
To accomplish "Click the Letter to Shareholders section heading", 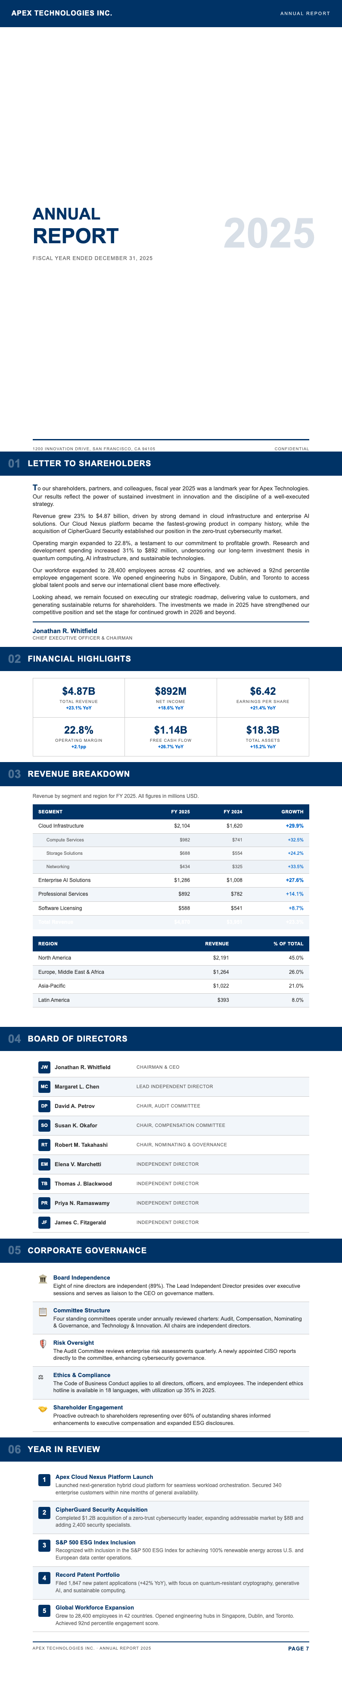I will click(x=90, y=463).
